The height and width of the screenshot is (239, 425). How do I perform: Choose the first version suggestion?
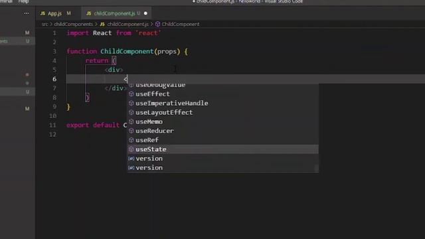pos(223,159)
